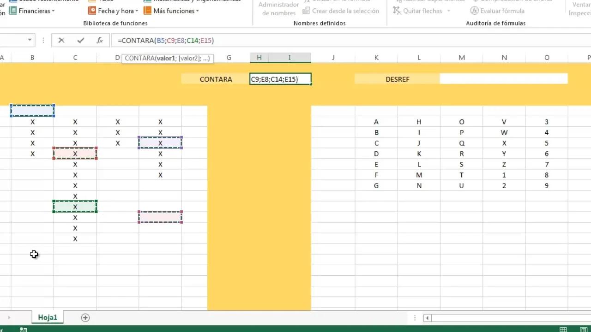Click cell containing letter G in column K
591x332 pixels.
pos(376,185)
